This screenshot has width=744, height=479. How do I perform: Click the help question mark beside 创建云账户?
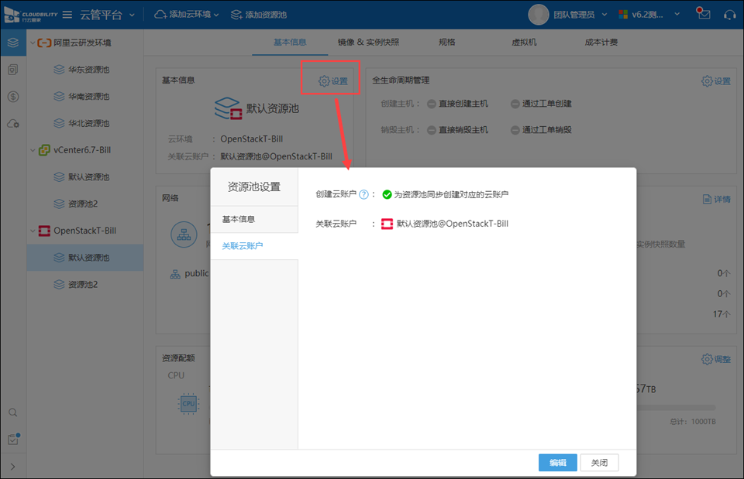pyautogui.click(x=363, y=194)
